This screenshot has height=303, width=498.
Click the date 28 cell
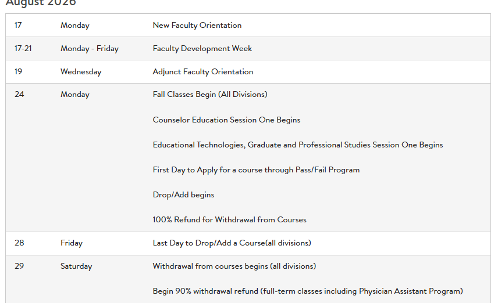pyautogui.click(x=19, y=243)
